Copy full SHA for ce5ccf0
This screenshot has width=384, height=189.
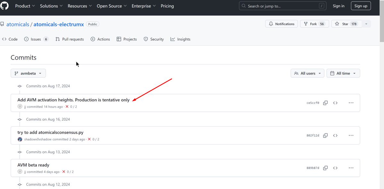click(x=325, y=103)
